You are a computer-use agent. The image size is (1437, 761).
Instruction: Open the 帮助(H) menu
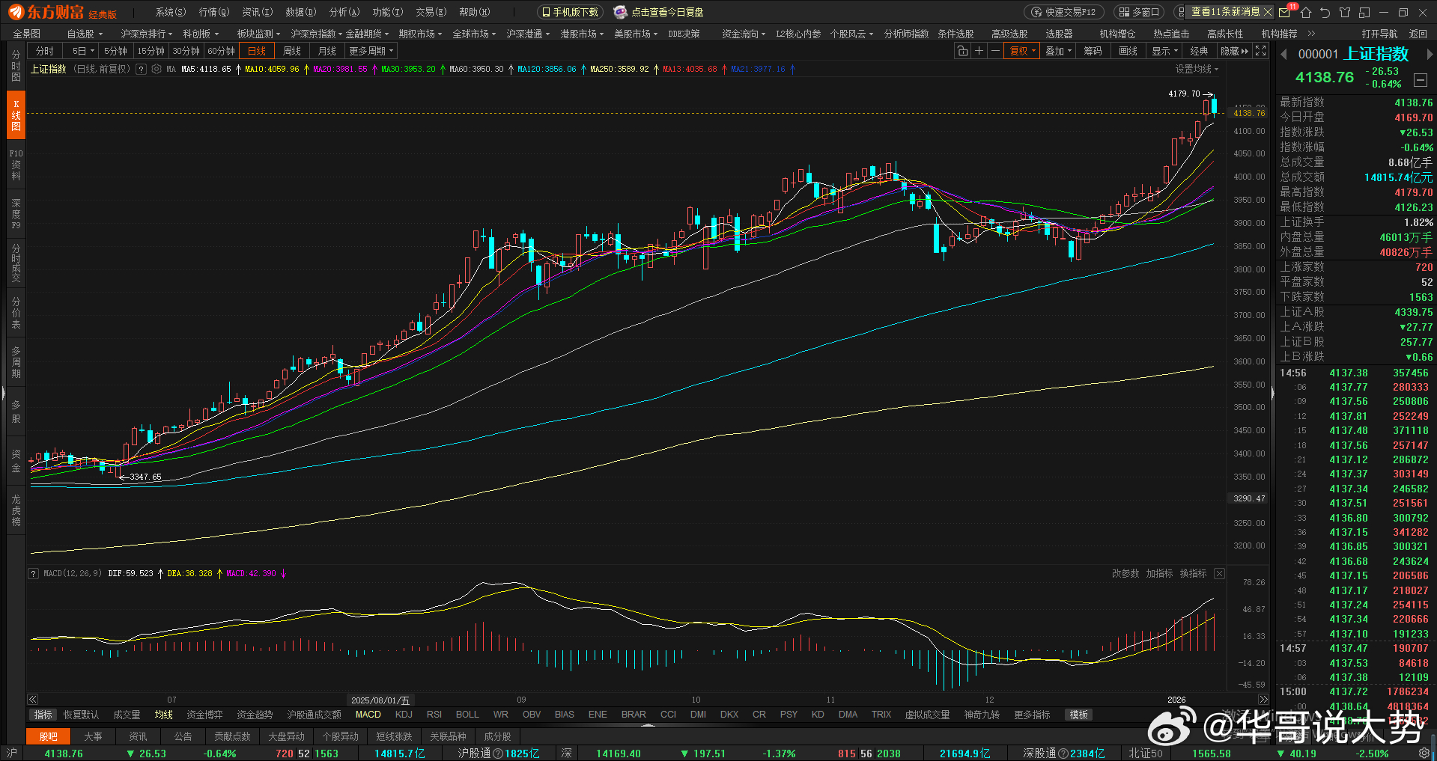coord(474,12)
